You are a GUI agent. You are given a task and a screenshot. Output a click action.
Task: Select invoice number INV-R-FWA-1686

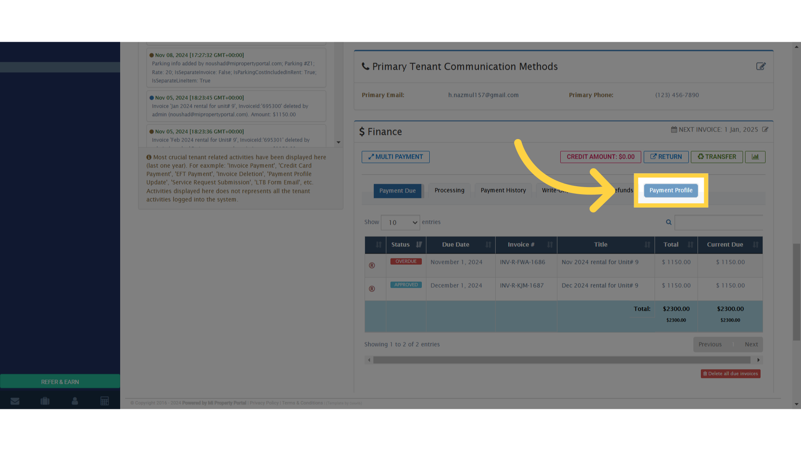(x=522, y=262)
